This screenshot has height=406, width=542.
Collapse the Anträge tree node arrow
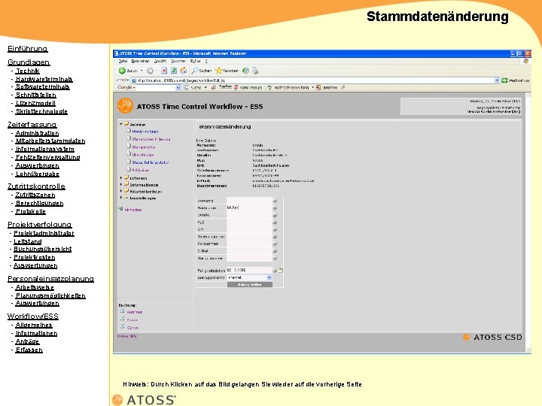tap(121, 123)
